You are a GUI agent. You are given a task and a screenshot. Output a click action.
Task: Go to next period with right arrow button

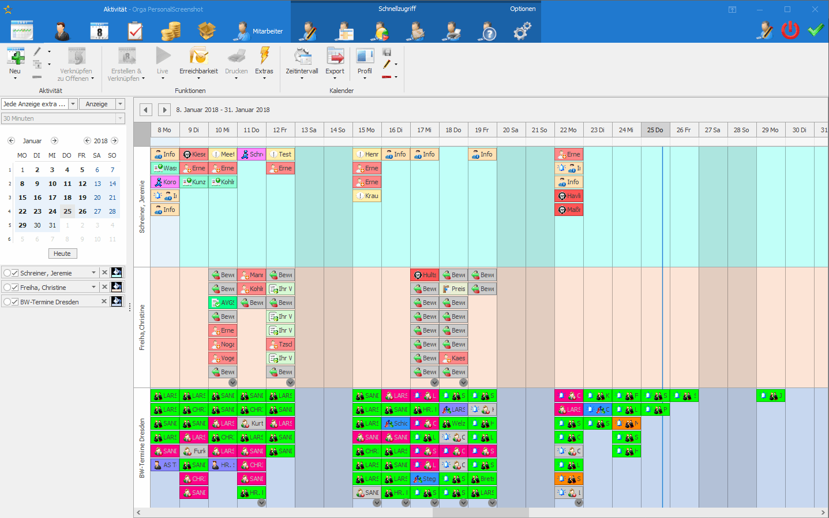(x=164, y=110)
